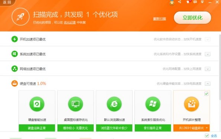Click the 硬盘智能加速 label
Viewport: 221px width, 139px height.
point(37,120)
